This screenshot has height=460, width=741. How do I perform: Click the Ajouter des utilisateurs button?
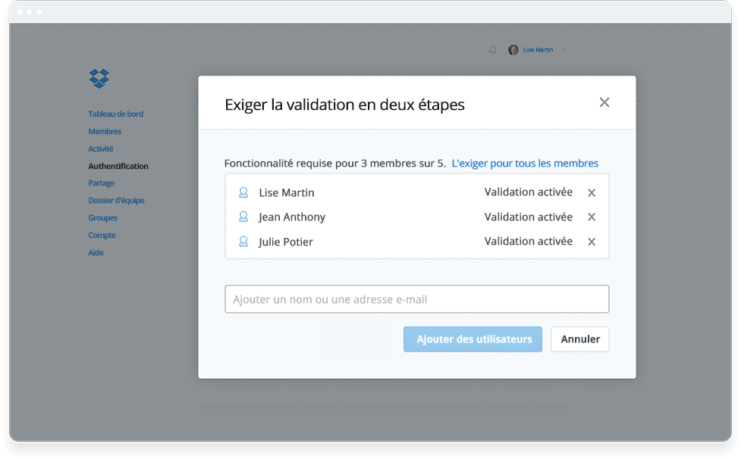point(472,339)
